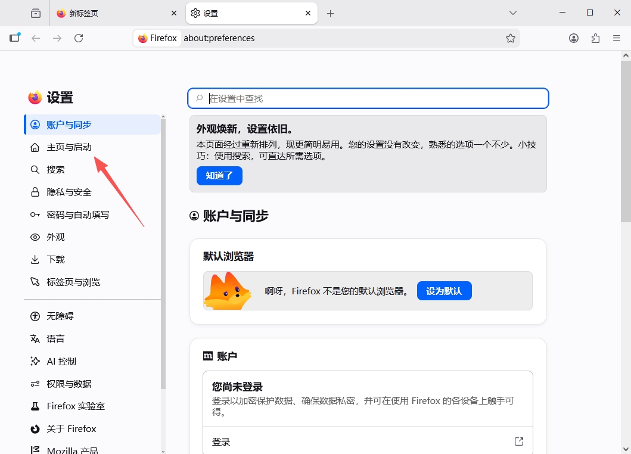Viewport: 631px width, 454px height.
Task: Open Firefox 实验室 settings category
Action: click(x=92, y=406)
